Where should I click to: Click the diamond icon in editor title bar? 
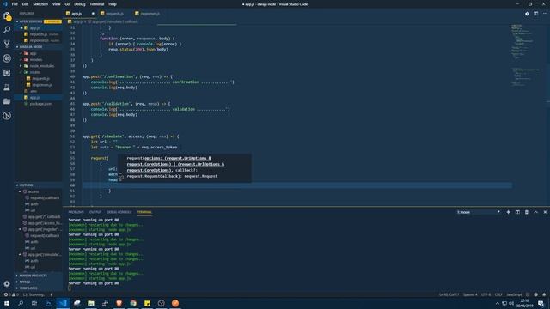coord(527,14)
